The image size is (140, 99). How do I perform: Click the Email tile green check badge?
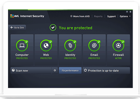point(99,42)
